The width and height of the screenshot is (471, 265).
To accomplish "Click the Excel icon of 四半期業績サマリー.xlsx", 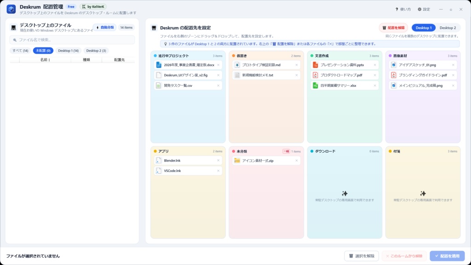I will [315, 85].
